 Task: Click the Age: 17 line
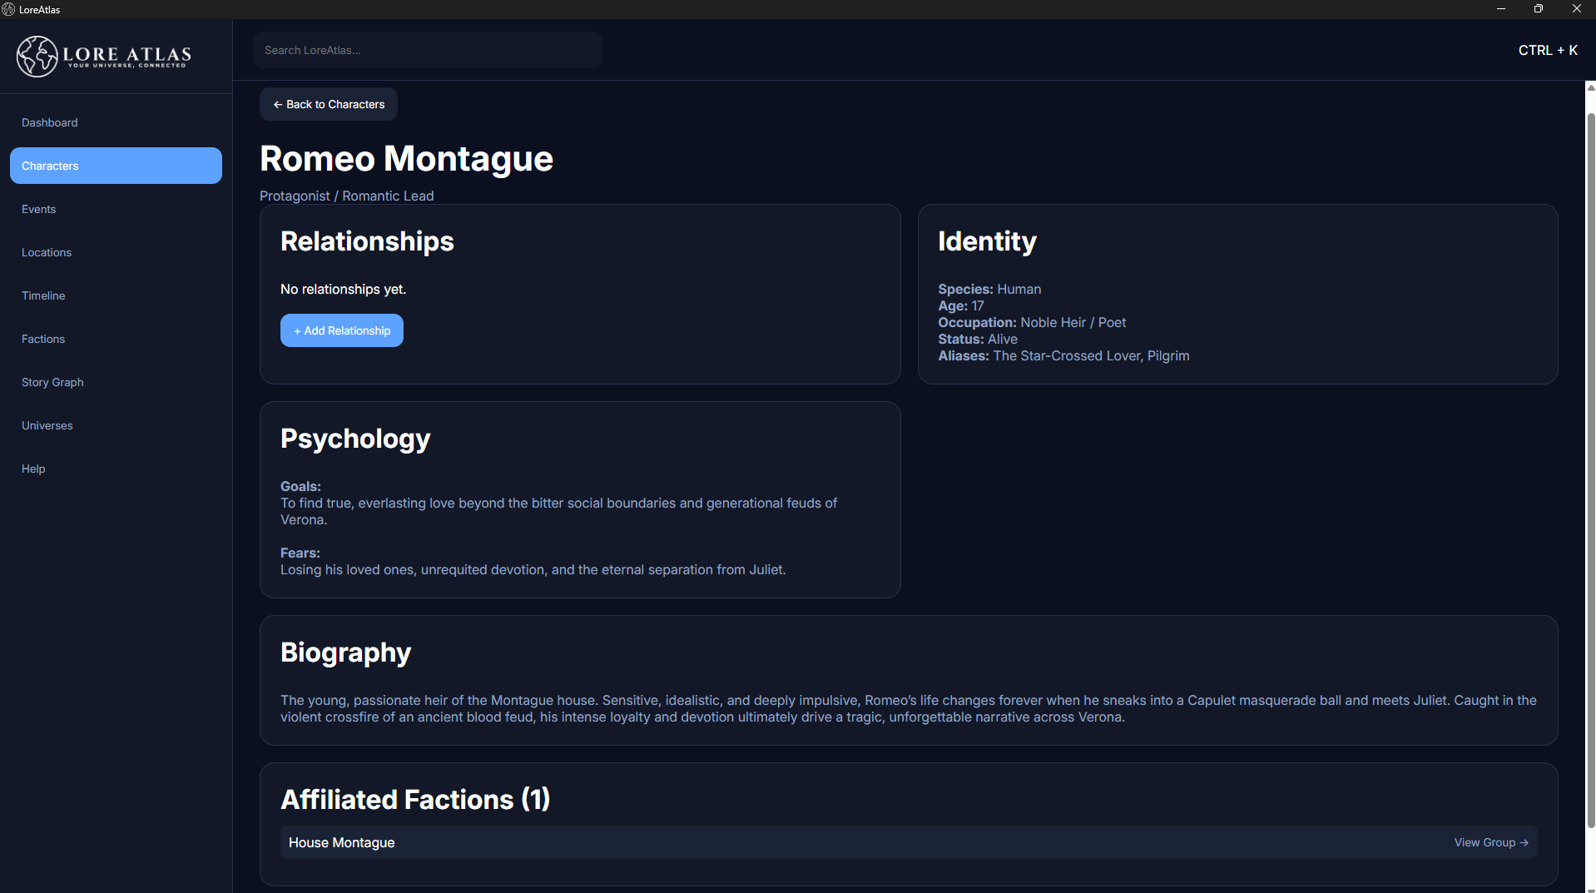coord(961,305)
